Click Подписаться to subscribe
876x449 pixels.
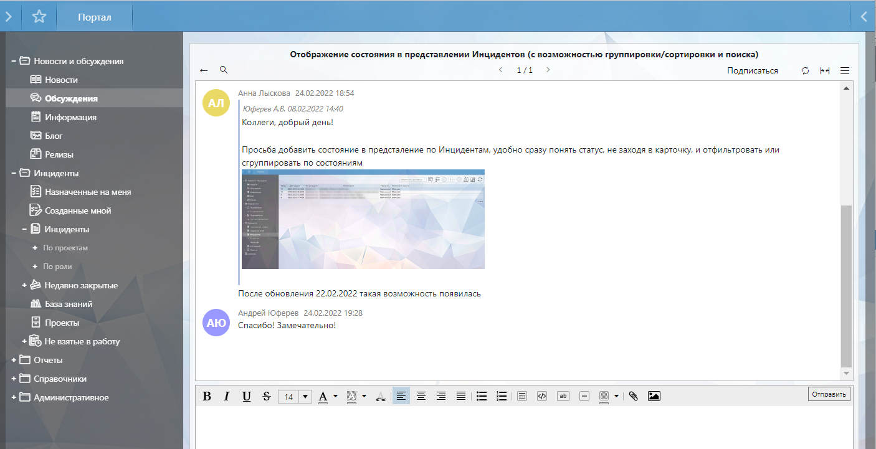pos(752,70)
